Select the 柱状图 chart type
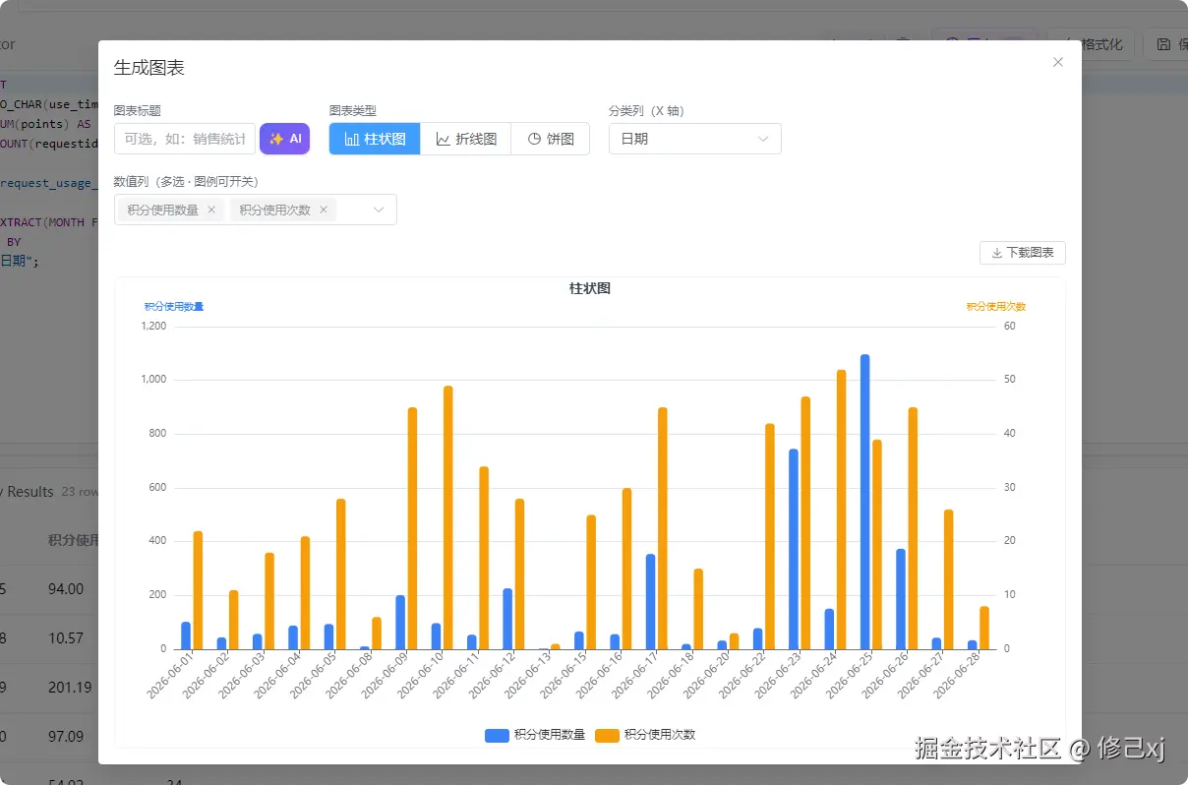Screen dimensions: 1188x785 coord(375,139)
